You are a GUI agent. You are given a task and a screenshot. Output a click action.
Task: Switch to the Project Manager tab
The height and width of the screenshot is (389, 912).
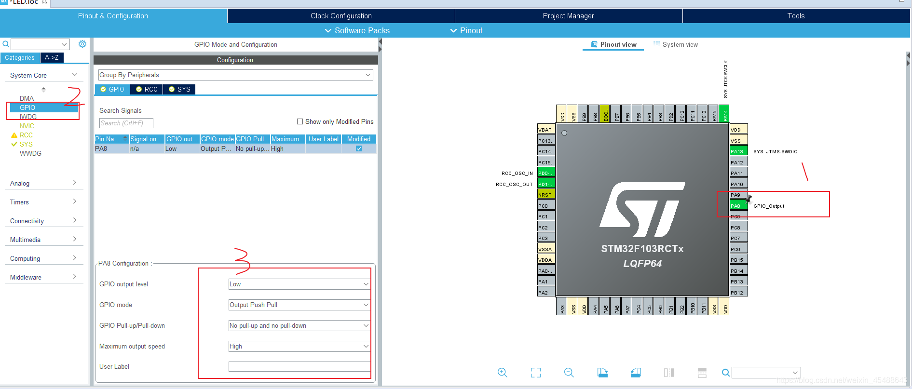569,16
